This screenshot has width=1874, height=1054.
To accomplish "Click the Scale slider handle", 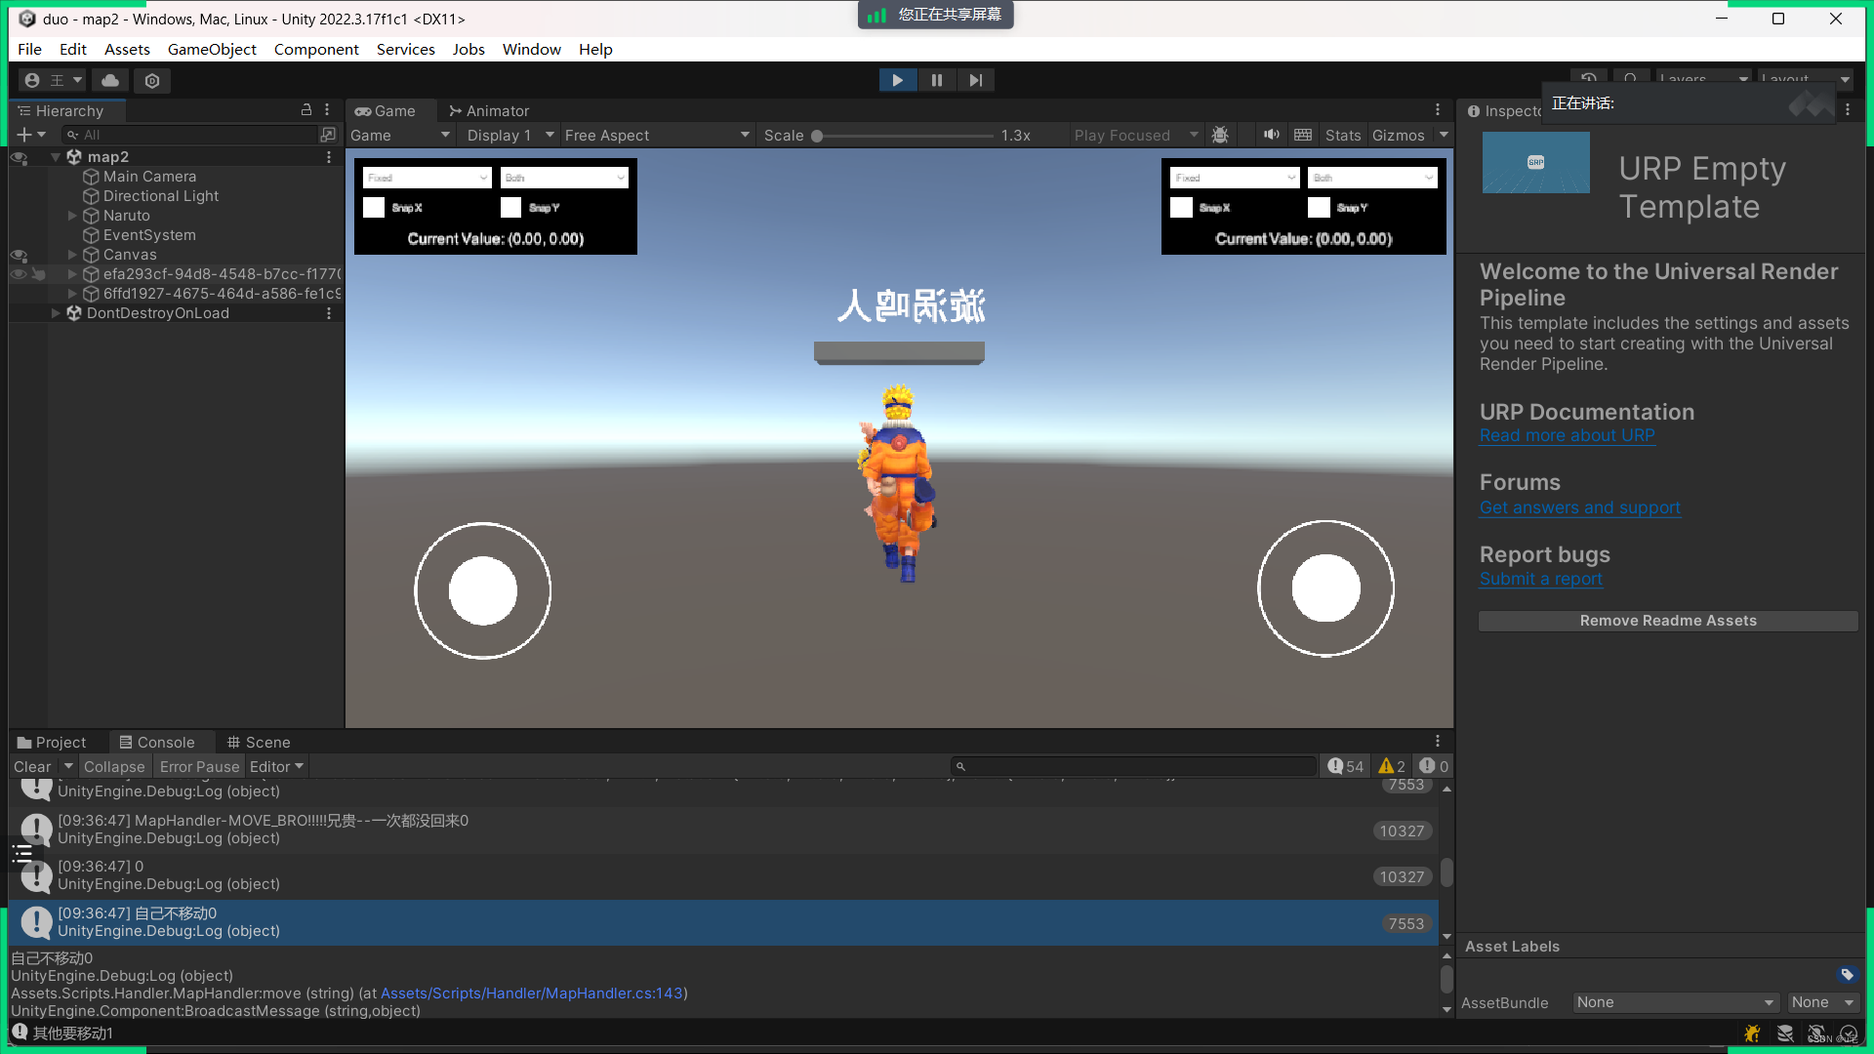I will click(x=817, y=136).
